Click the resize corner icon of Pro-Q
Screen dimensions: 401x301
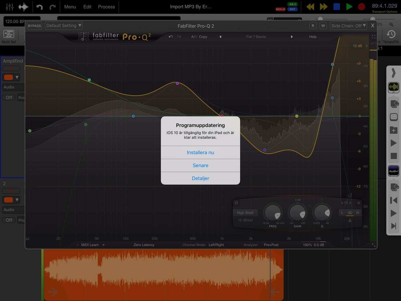(374, 245)
